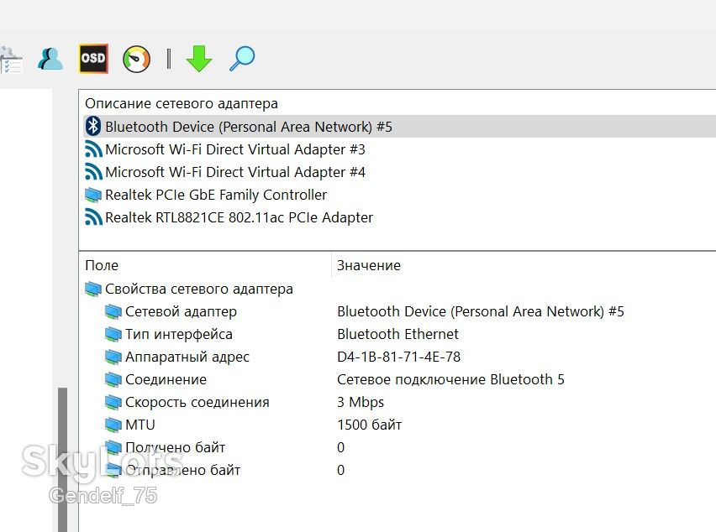Viewport: 716px width, 532px height.
Task: Click the Wi-Fi icon beside Virtual Adapter #3
Action: pyautogui.click(x=93, y=149)
